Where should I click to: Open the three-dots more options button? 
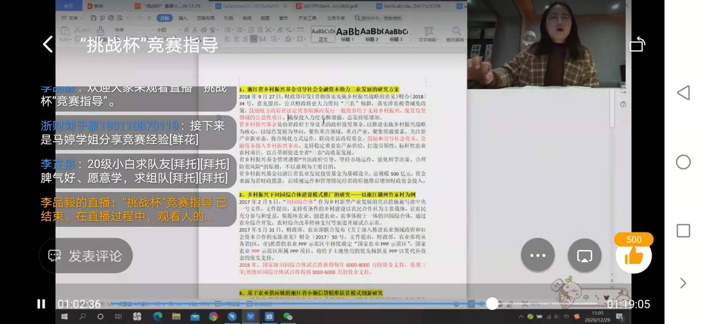coord(537,256)
